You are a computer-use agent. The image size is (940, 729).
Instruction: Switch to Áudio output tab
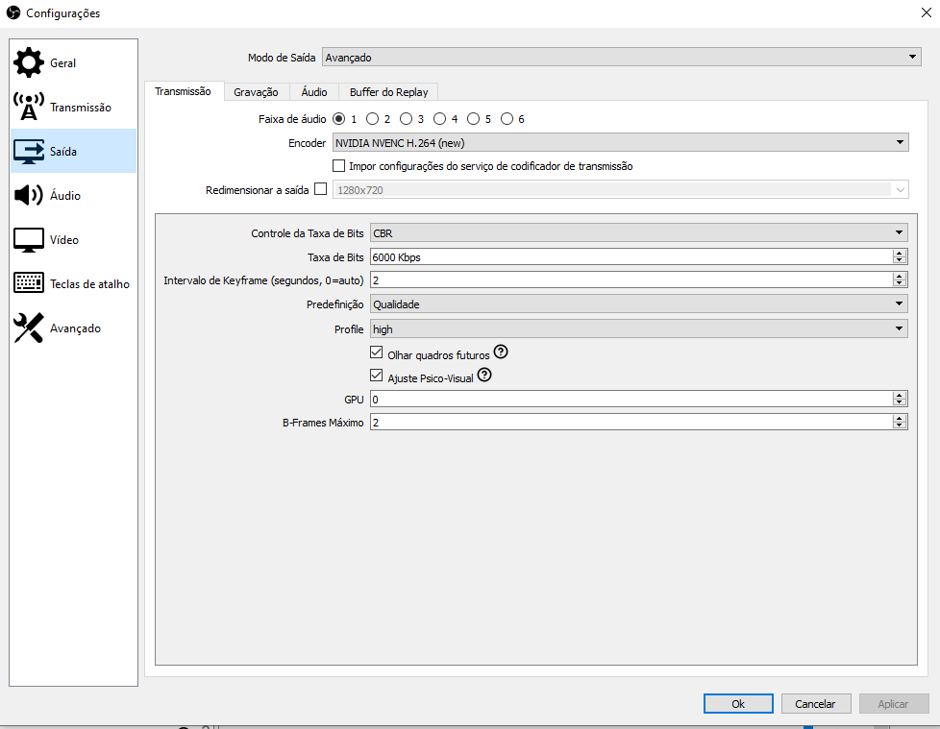pyautogui.click(x=314, y=91)
